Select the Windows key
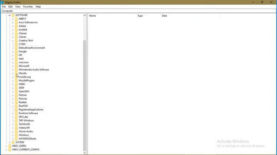Viewport: 277px width, 155px height. (x=24, y=135)
